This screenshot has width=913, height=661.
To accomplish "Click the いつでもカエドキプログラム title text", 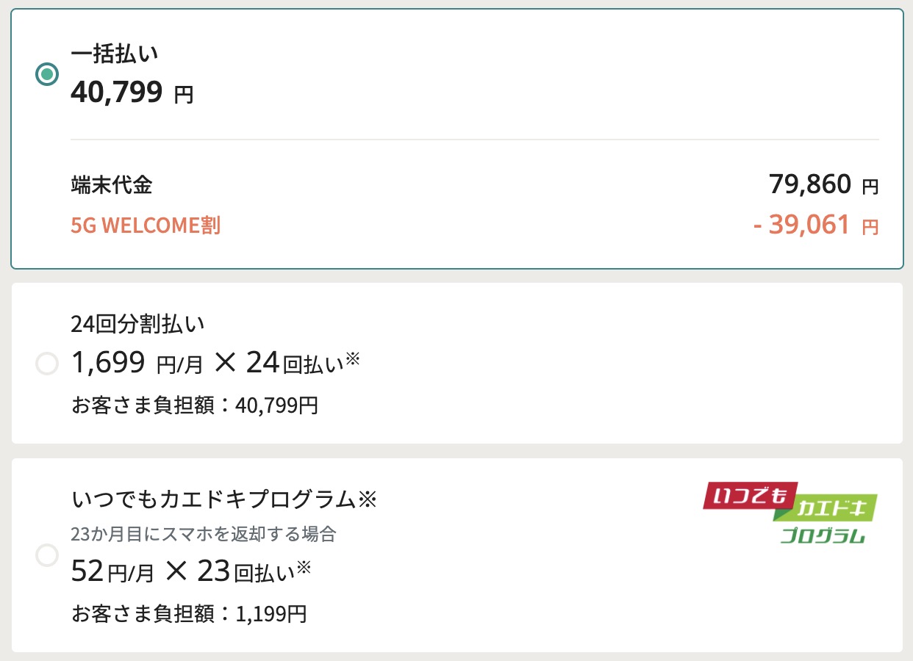I will tap(213, 500).
